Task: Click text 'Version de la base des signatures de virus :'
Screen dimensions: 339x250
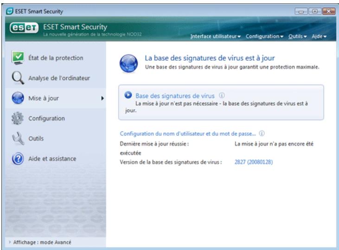Action: pos(171,162)
